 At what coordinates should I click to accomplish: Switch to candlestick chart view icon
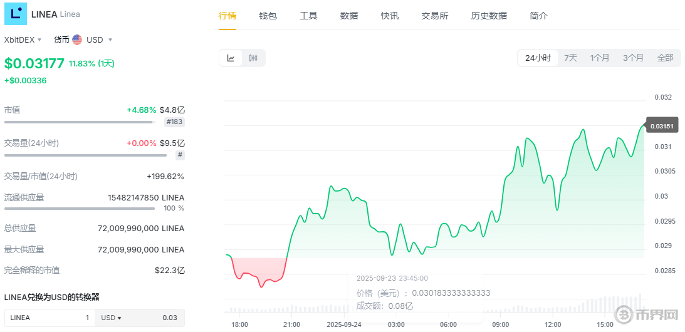[x=253, y=58]
